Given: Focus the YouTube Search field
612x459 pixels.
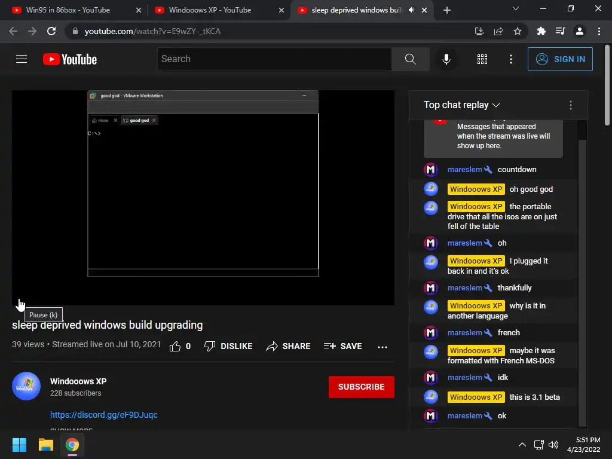Looking at the screenshot, I should pos(274,59).
